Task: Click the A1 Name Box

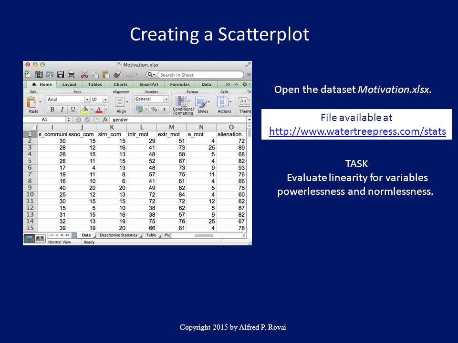Action: pos(44,120)
